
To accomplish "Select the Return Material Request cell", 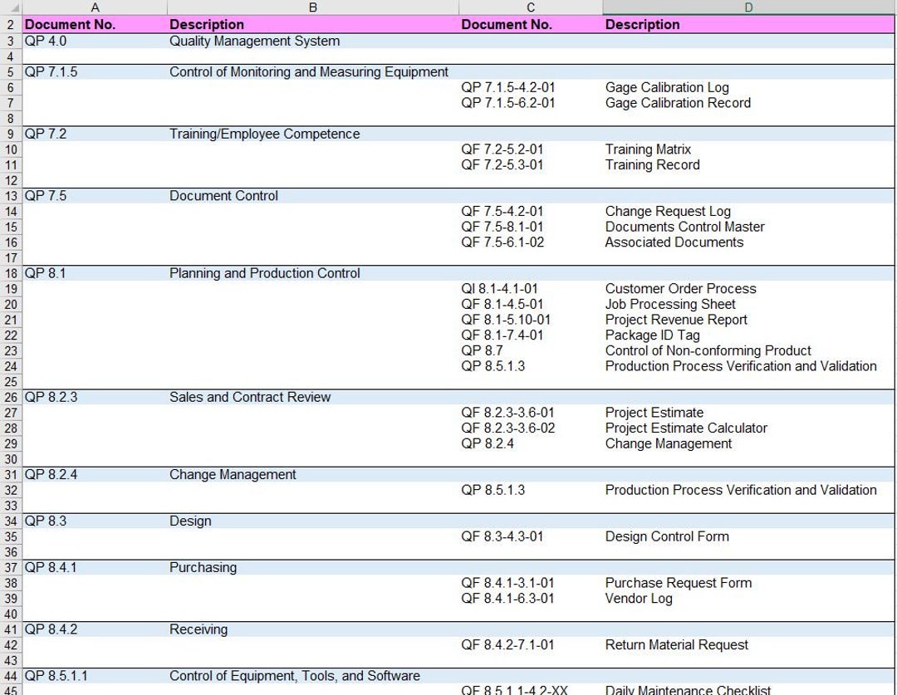I will point(677,644).
